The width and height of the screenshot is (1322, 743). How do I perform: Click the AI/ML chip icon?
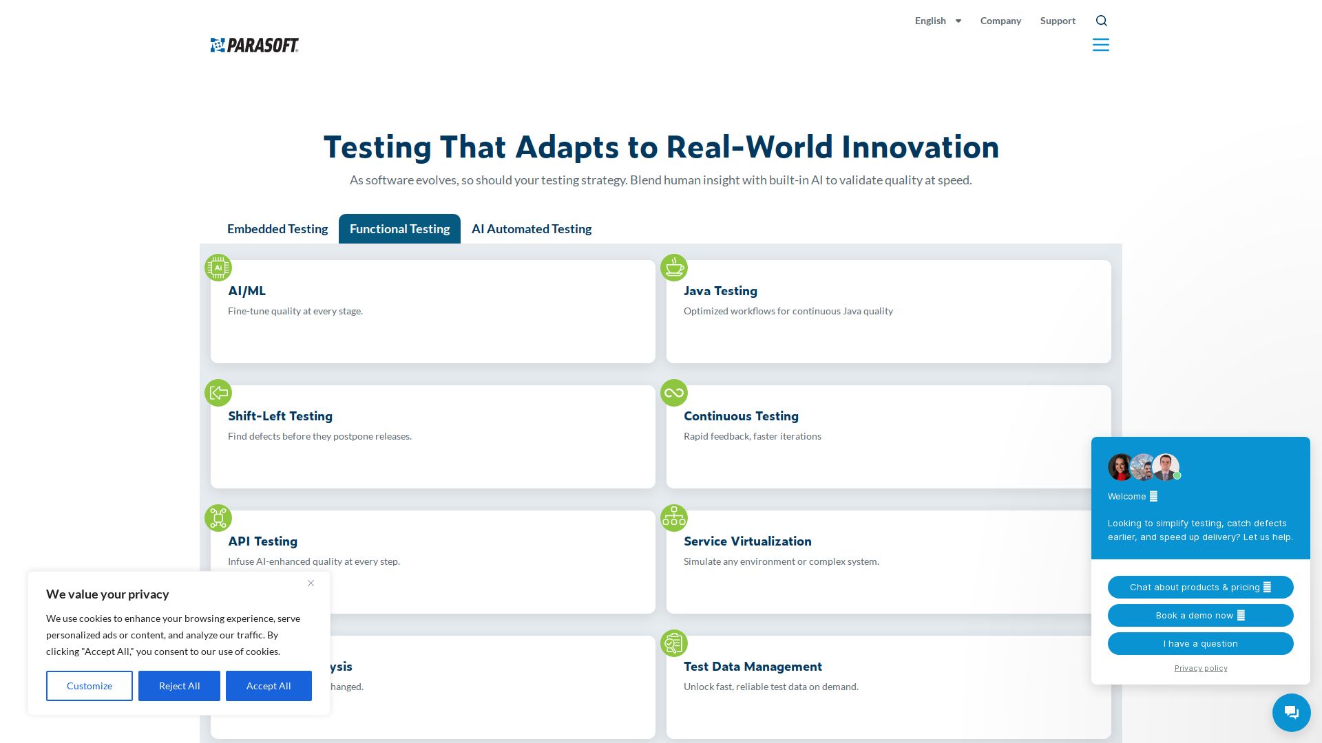pyautogui.click(x=218, y=268)
